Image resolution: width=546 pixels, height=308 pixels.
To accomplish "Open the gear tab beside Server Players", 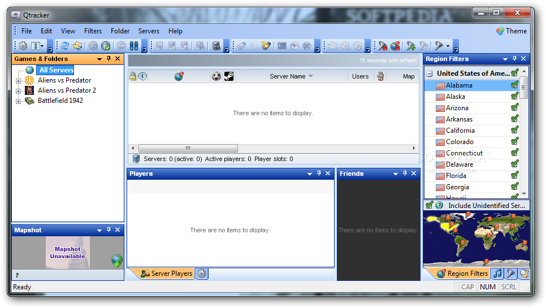I will (202, 274).
